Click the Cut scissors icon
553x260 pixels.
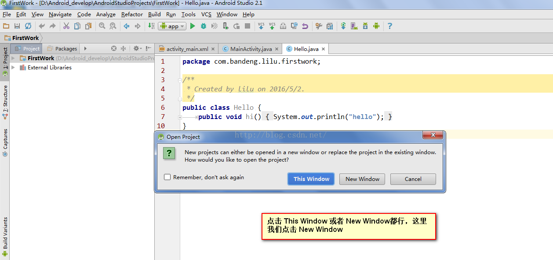point(66,26)
